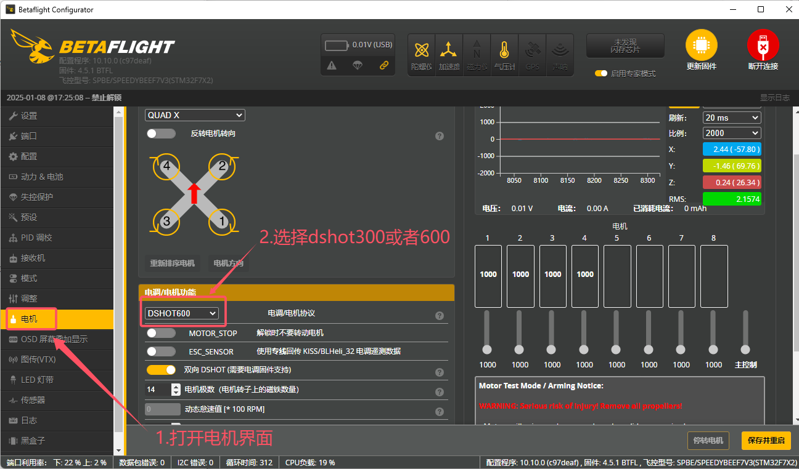Toggle ESC_SENSOR switch
Image resolution: width=799 pixels, height=469 pixels.
pyautogui.click(x=161, y=351)
